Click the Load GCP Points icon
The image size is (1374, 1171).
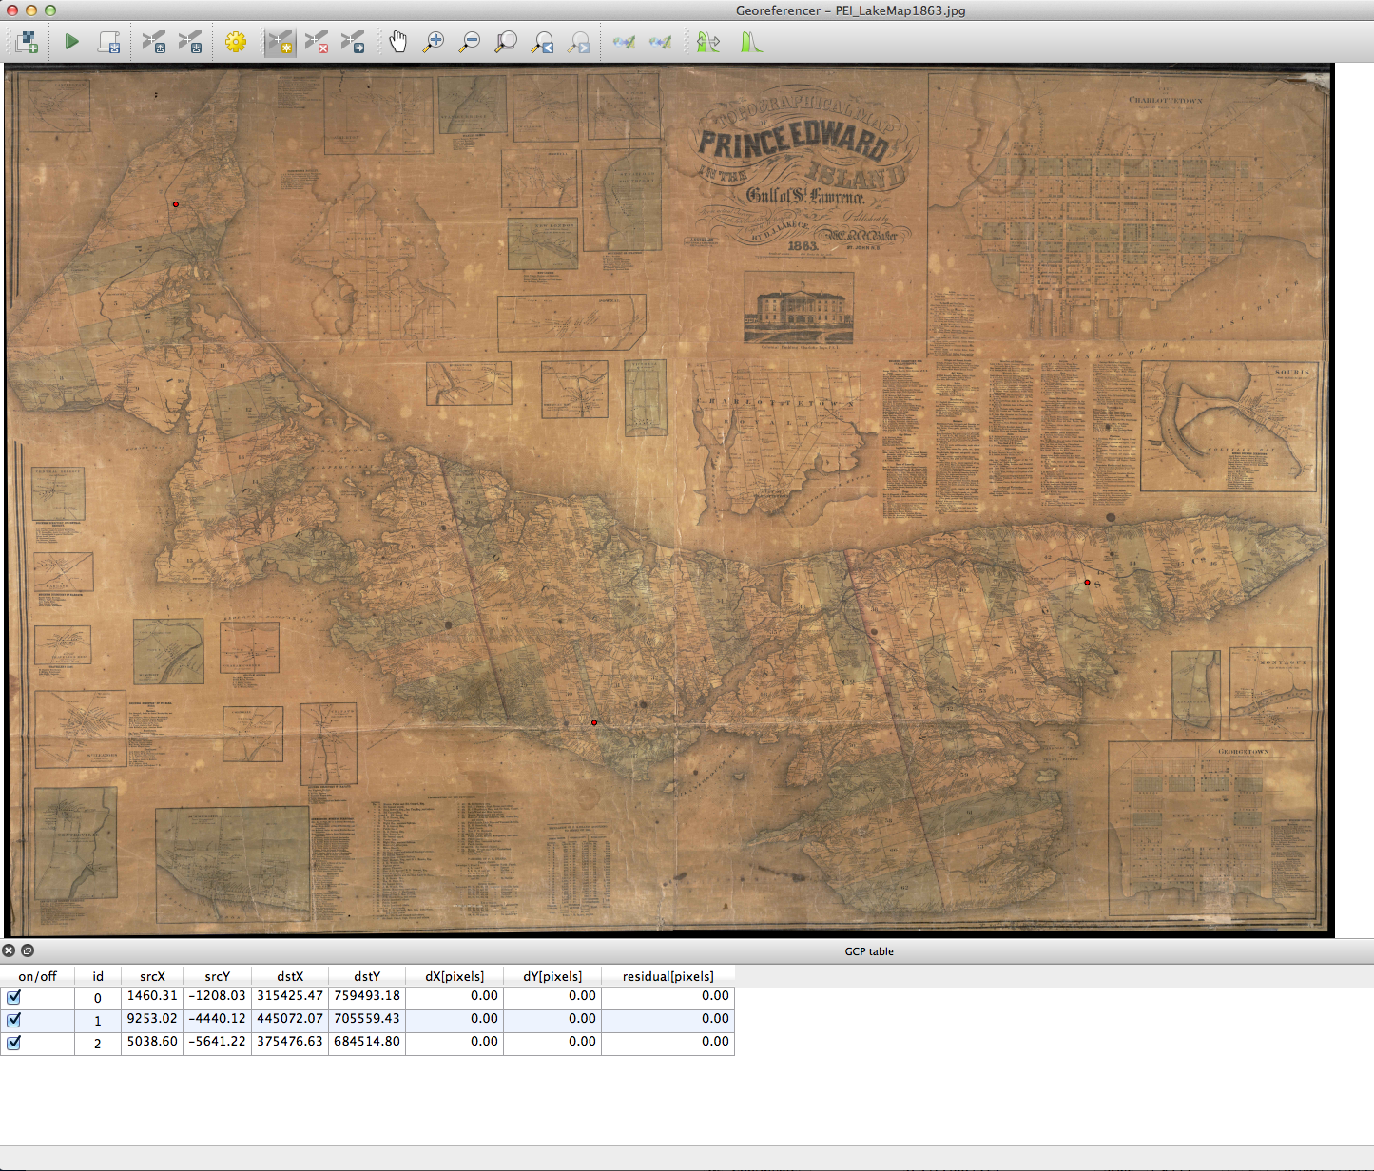pos(153,42)
